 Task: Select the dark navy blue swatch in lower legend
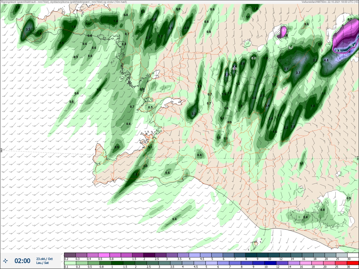(x=270, y=264)
